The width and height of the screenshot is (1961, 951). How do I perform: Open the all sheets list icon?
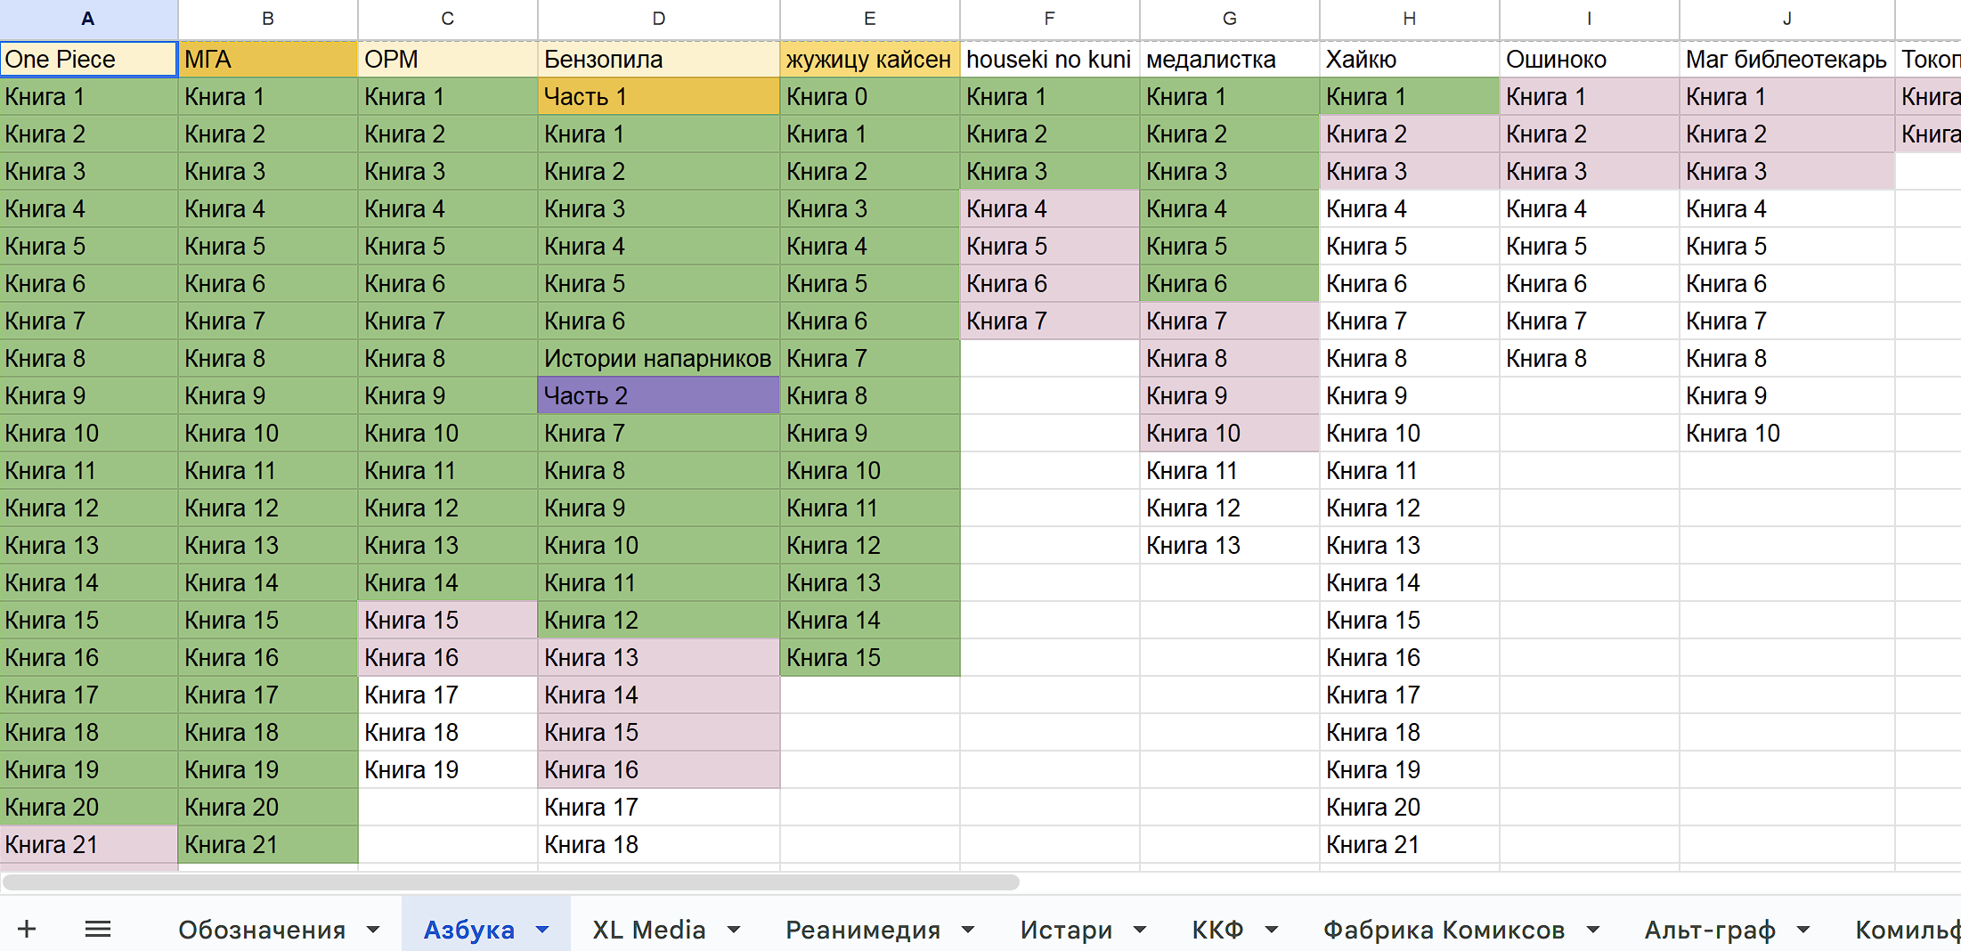(98, 929)
